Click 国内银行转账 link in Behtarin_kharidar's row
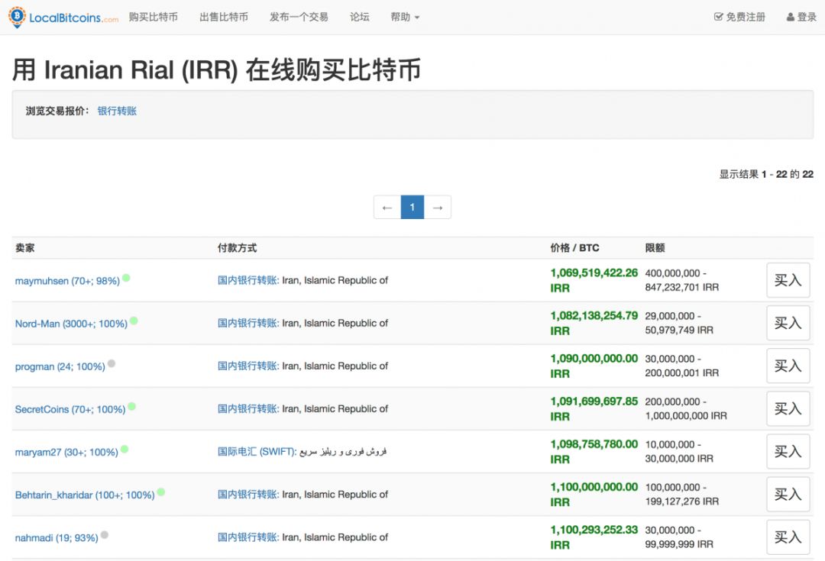 click(247, 495)
